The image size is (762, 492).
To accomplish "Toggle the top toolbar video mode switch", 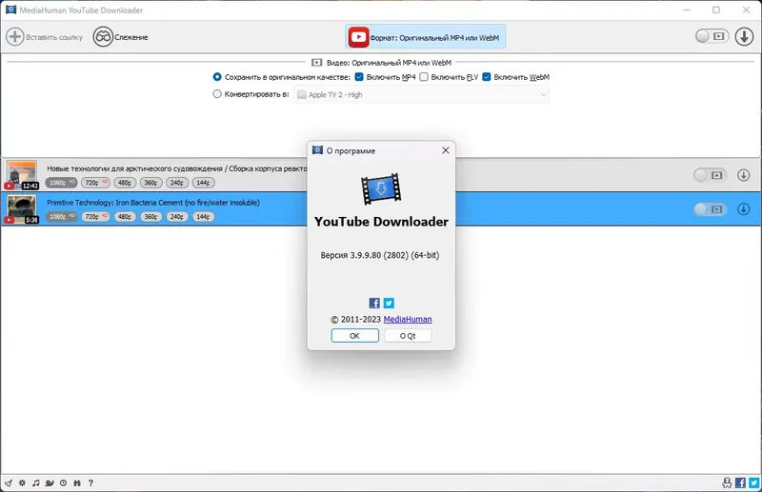I will [x=712, y=36].
